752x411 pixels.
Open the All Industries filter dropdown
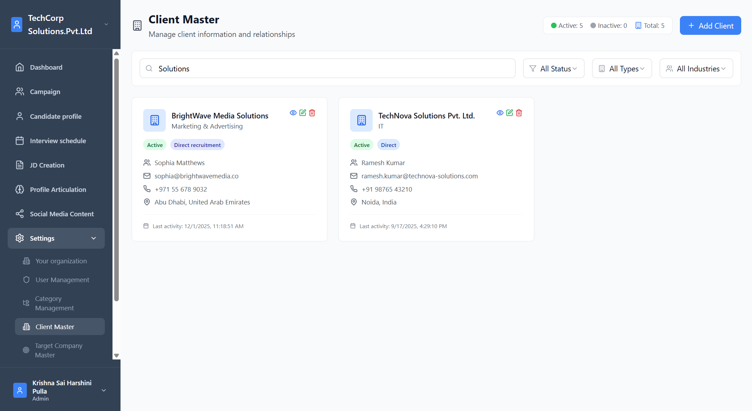696,69
